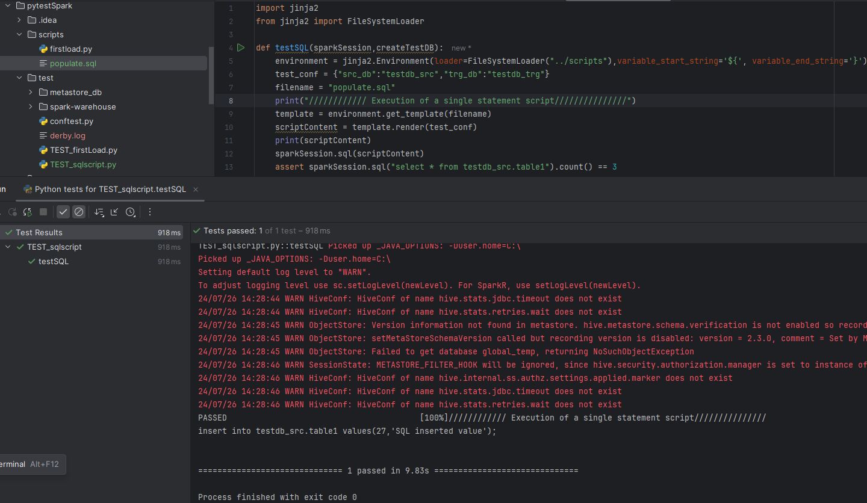The height and width of the screenshot is (503, 867).
Task: Click the Rerun Failed Tests icon
Action: pos(12,212)
